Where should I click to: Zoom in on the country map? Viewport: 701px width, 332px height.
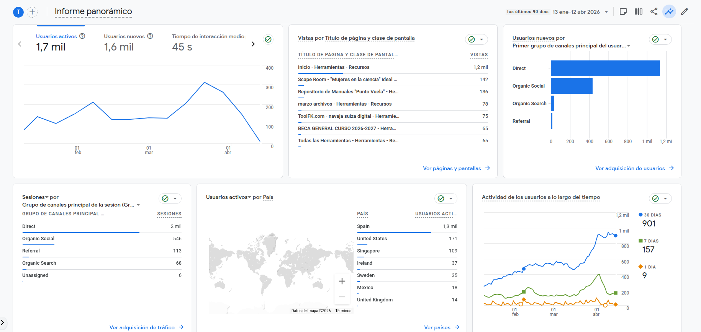[x=342, y=281]
